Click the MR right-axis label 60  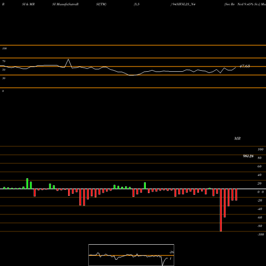260,167
